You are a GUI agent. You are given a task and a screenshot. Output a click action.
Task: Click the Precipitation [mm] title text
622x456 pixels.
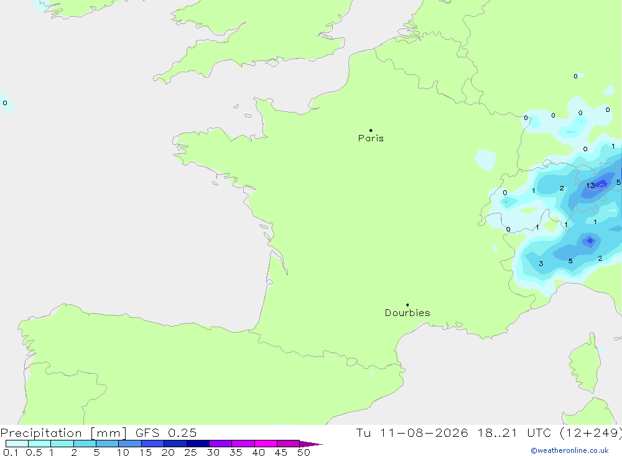pos(63,433)
